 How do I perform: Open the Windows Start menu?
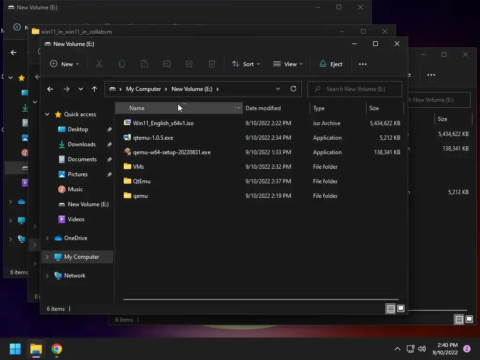[x=15, y=349]
